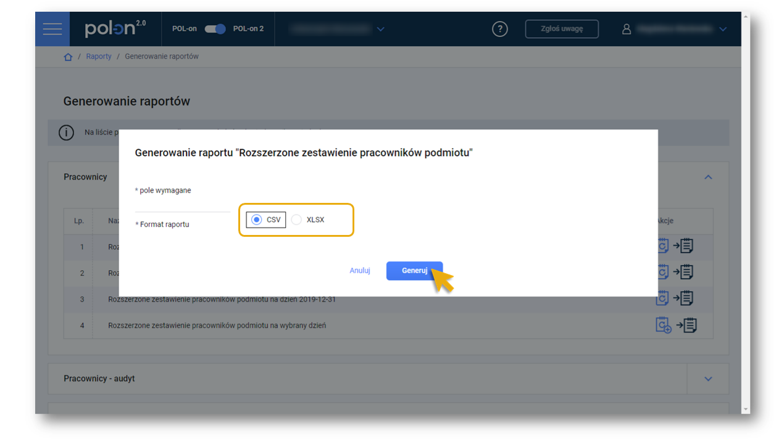
Task: Click generate report icon in row 4
Action: 663,325
